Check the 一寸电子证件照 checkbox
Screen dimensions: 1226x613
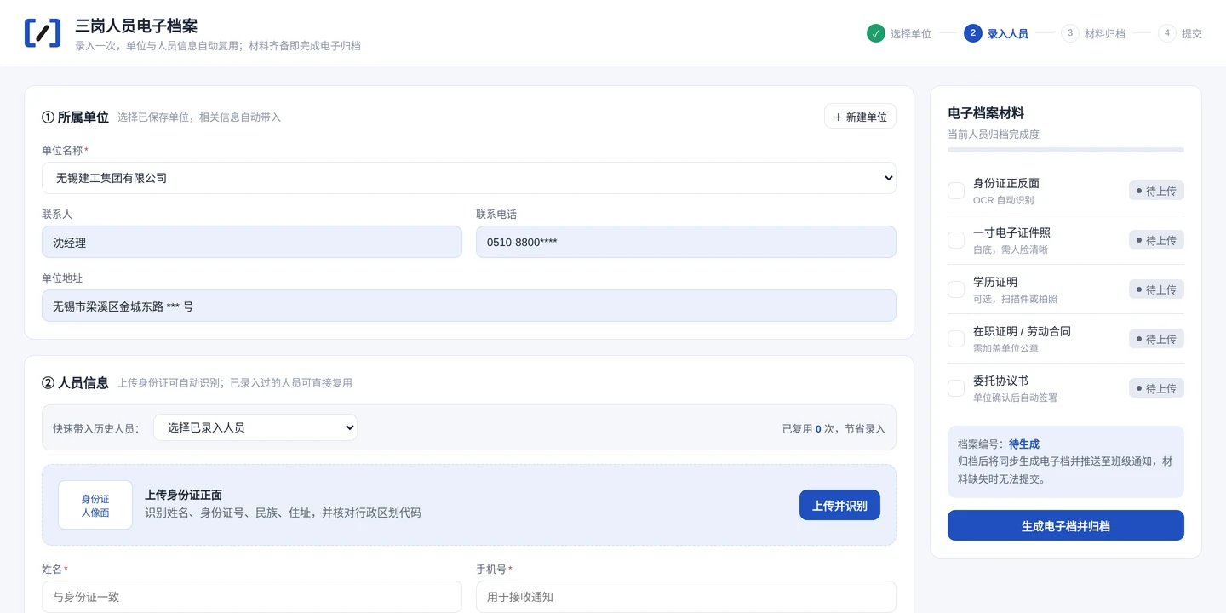point(956,240)
